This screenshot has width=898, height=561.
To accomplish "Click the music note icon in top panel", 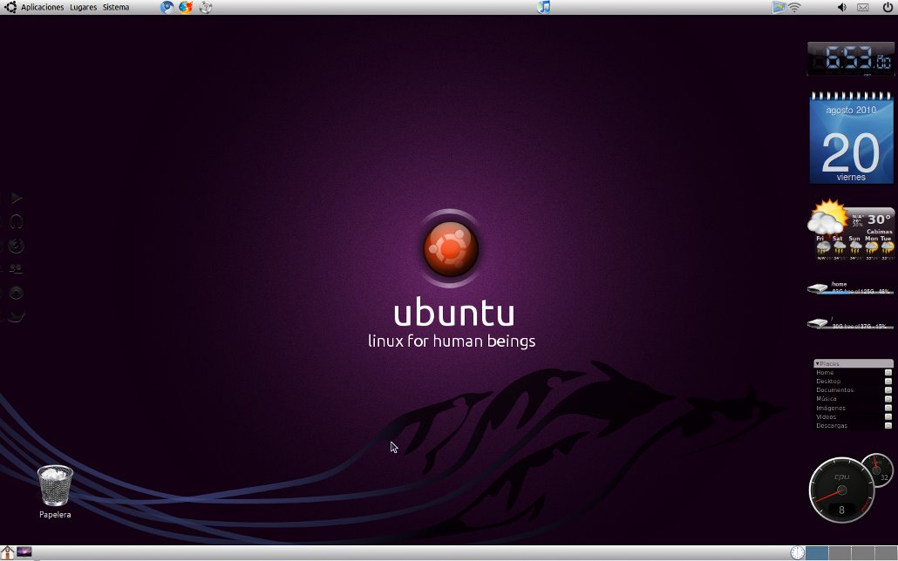I will pyautogui.click(x=544, y=7).
